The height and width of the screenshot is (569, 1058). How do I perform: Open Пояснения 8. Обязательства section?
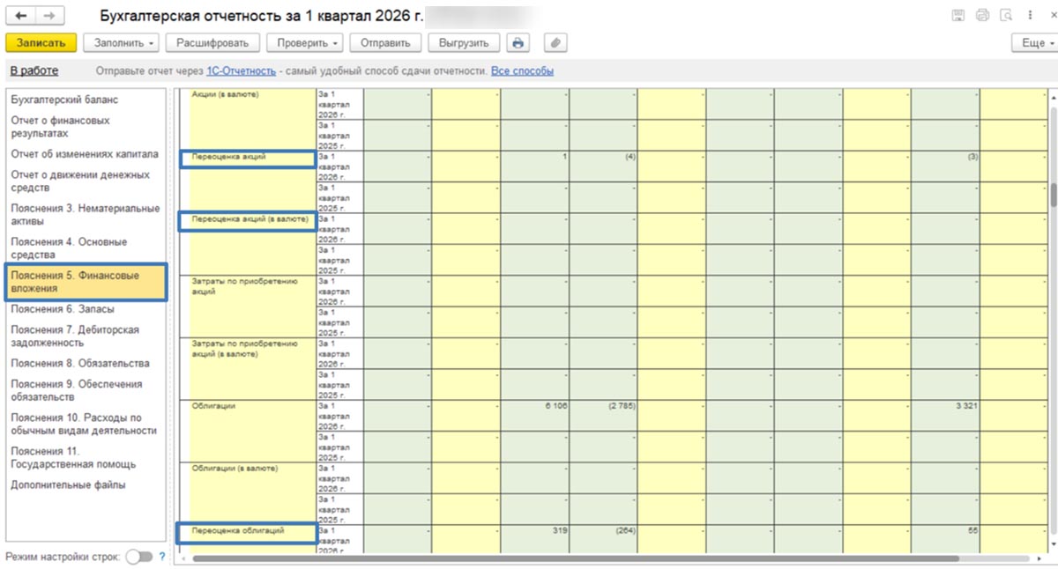[x=80, y=364]
